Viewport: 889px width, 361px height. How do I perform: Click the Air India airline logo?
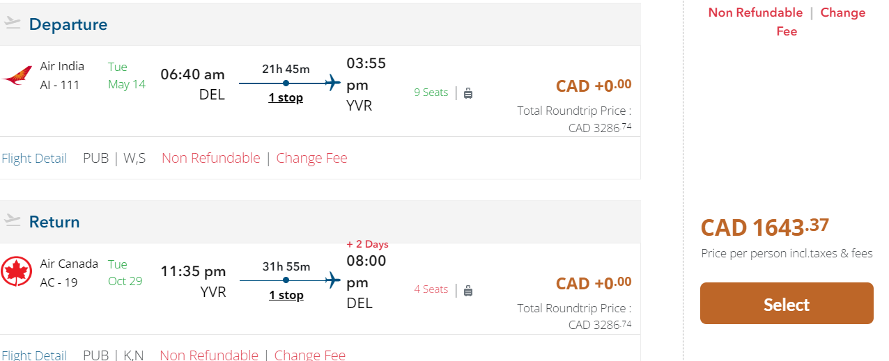pos(17,76)
